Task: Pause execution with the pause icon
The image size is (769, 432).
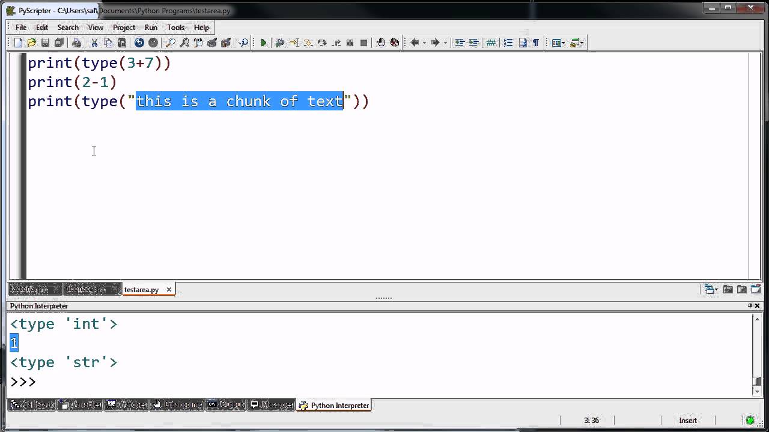Action: pyautogui.click(x=350, y=43)
